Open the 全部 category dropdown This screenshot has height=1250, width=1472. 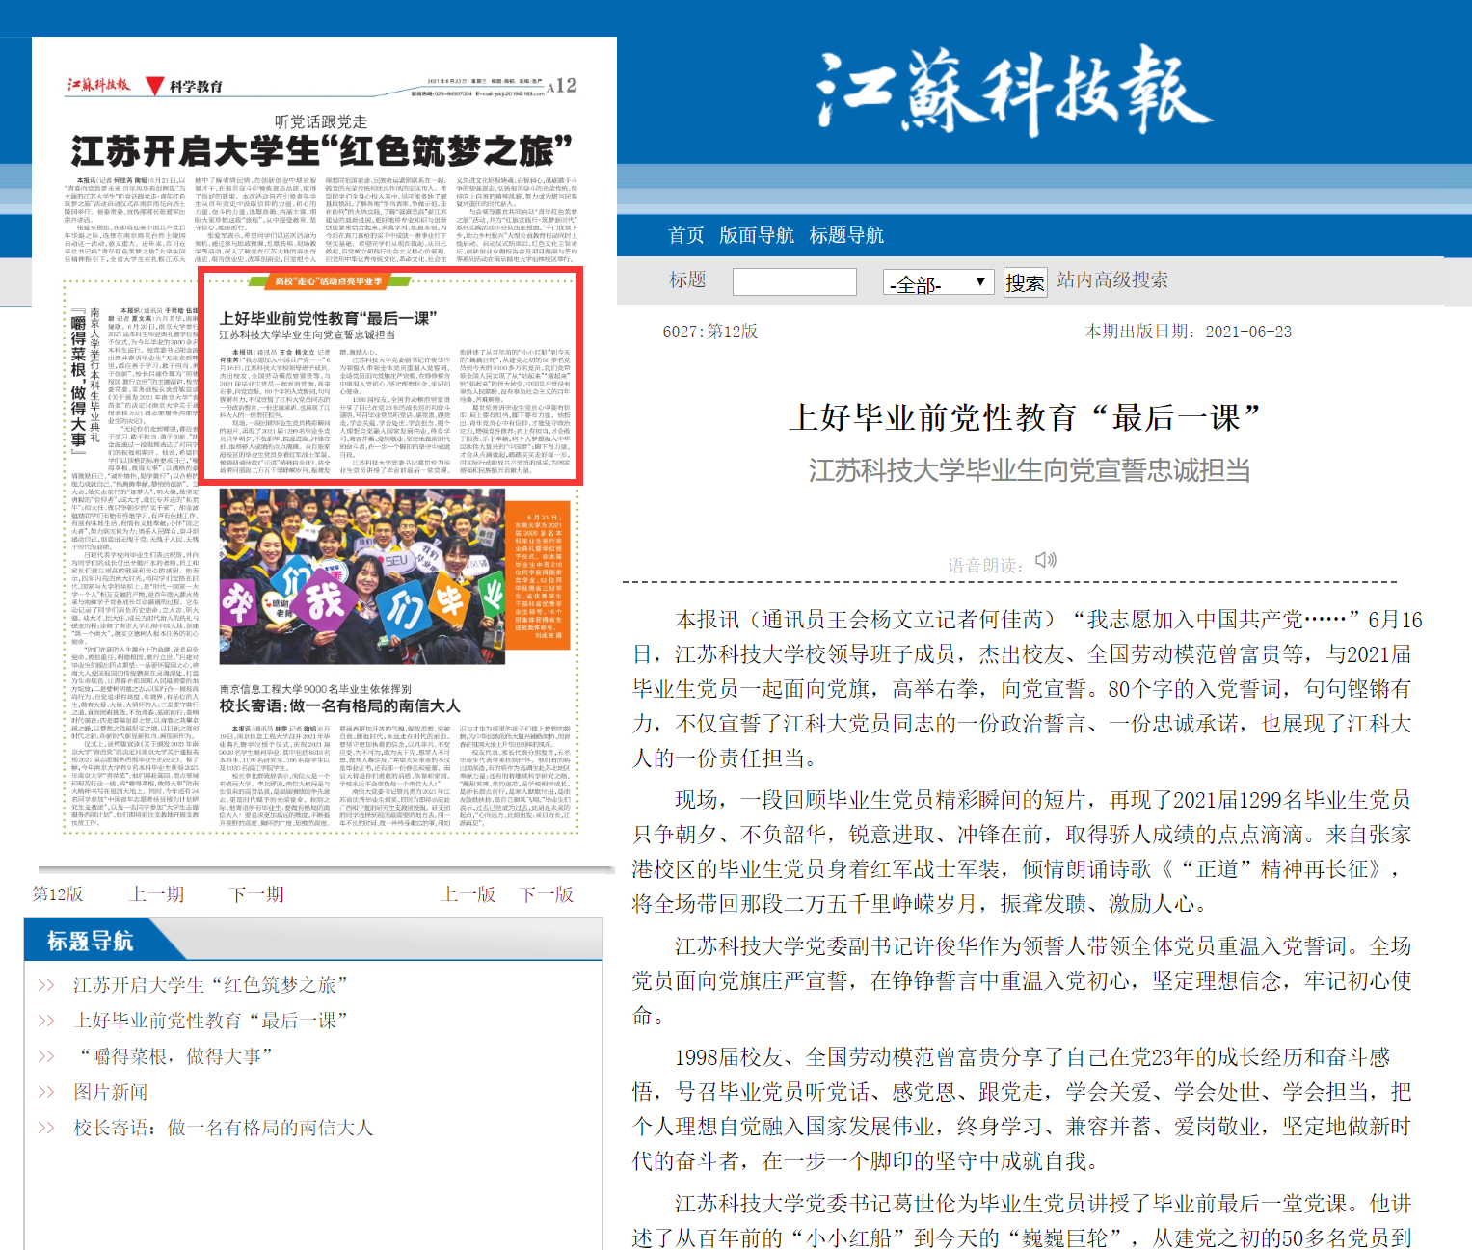(938, 282)
